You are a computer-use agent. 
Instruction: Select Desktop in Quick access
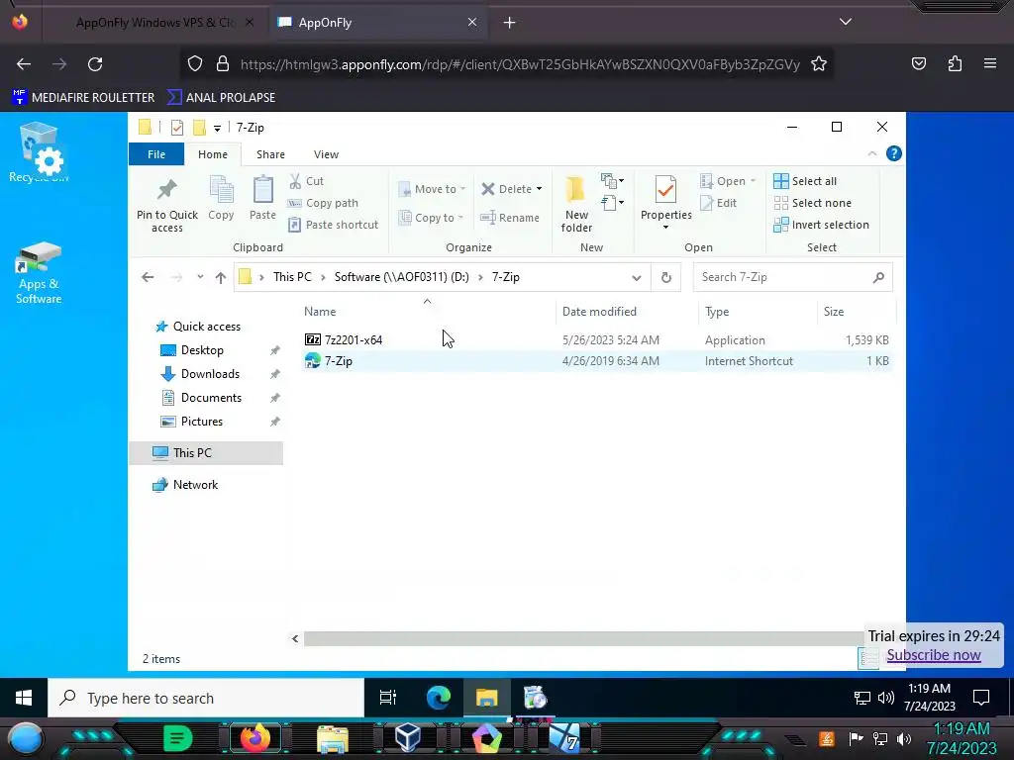(202, 350)
